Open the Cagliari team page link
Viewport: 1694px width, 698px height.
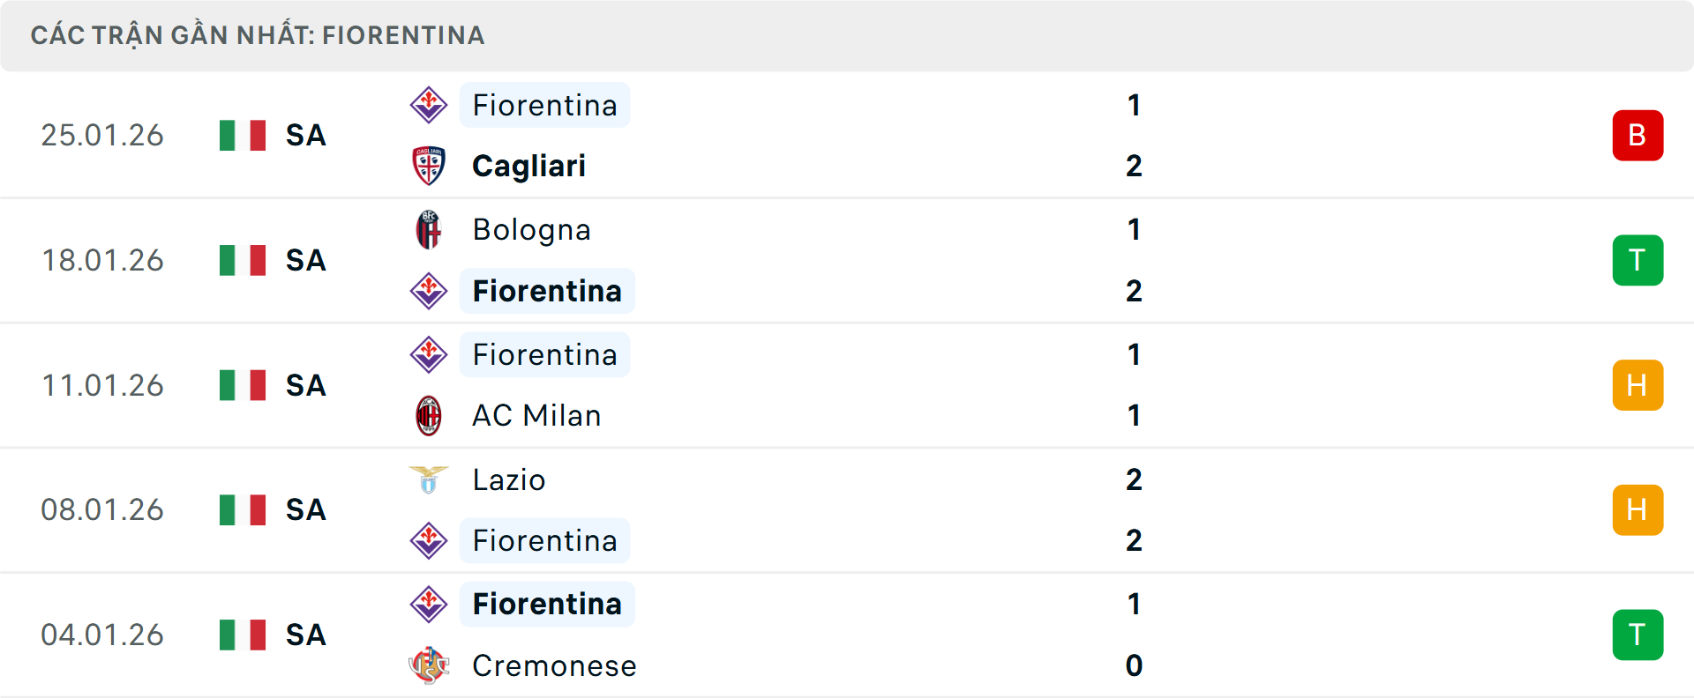click(528, 166)
